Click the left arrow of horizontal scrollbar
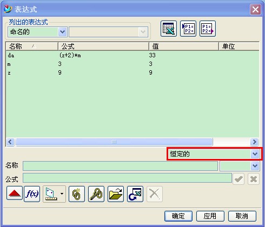The image size is (265, 227). tap(10, 142)
